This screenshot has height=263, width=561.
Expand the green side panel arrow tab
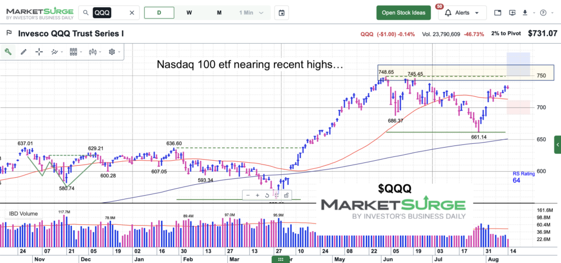click(557, 144)
